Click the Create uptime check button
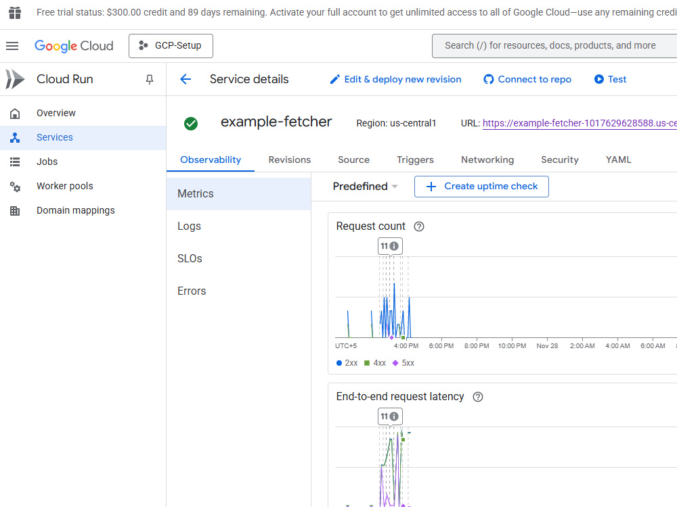 (x=481, y=186)
